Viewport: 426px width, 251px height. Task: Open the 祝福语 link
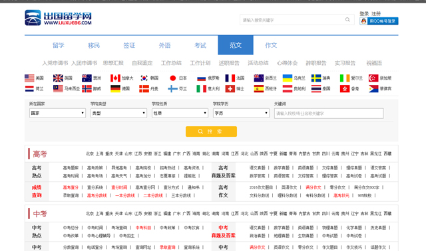(374, 63)
